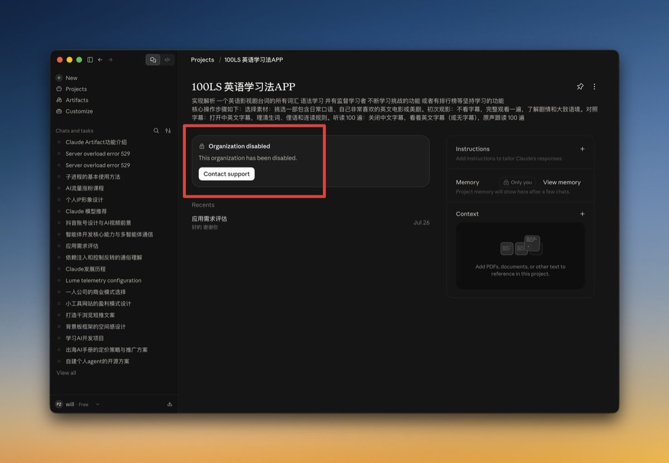Toggle the sidebar panel icon
The height and width of the screenshot is (463, 669).
[90, 60]
